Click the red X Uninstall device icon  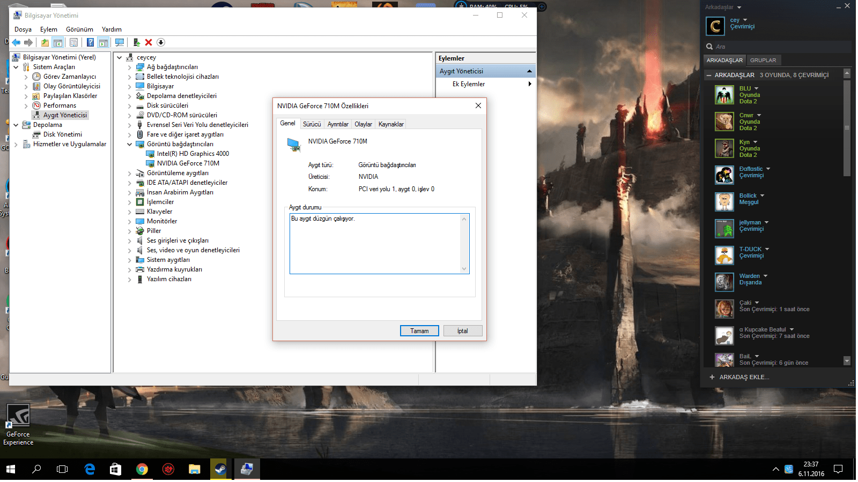click(x=149, y=42)
